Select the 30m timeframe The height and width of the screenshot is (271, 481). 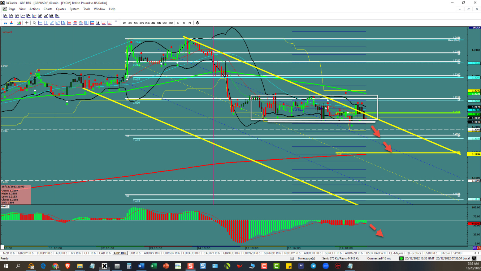pos(153,23)
